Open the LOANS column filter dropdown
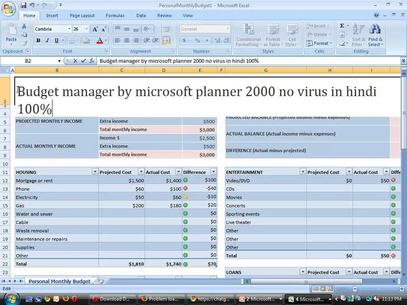407x305 pixels. click(x=302, y=272)
